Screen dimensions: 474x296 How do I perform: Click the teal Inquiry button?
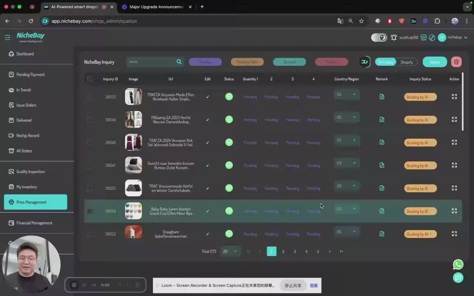[x=434, y=62]
